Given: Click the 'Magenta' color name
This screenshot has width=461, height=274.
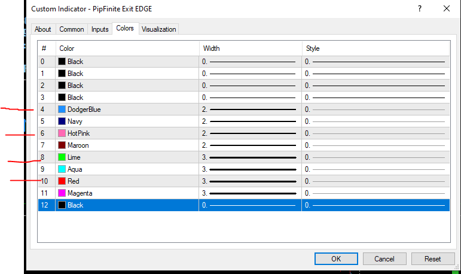Looking at the screenshot, I should point(80,193).
